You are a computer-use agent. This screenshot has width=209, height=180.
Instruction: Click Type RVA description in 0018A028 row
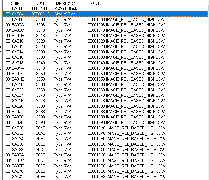[x=63, y=106]
